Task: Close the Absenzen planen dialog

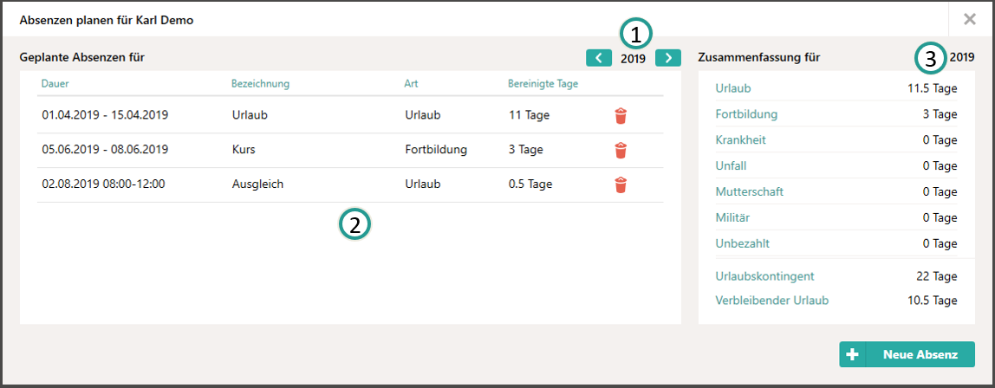Action: coord(969,19)
